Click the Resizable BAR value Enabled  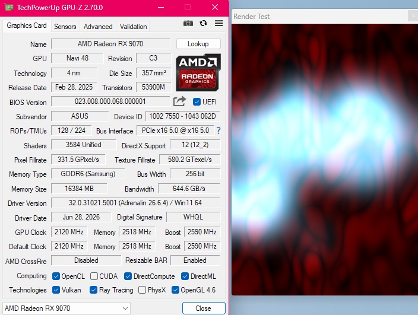tap(195, 260)
